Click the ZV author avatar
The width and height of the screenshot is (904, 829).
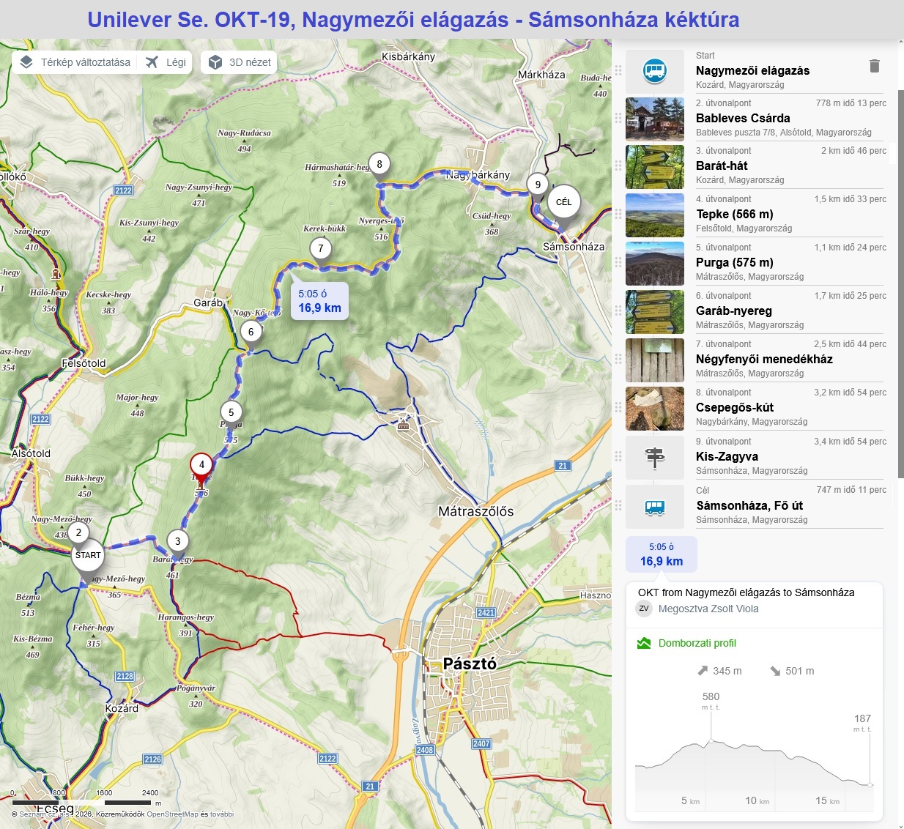click(644, 609)
